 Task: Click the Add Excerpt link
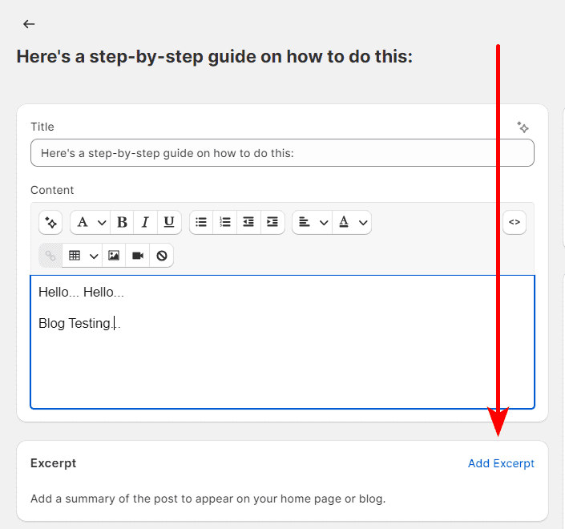501,463
